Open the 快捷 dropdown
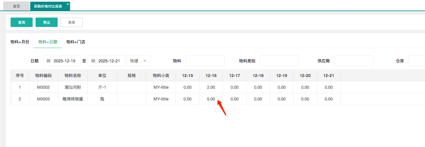425x147 pixels. (139, 61)
